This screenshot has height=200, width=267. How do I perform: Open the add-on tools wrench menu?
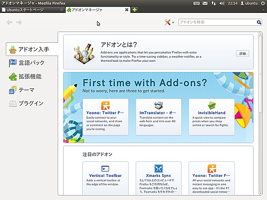[x=169, y=22]
